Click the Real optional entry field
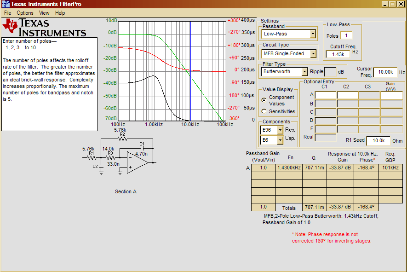Image resolution: width=407 pixels, height=272 pixels. click(326, 138)
